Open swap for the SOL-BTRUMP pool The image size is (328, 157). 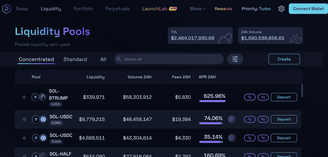coord(263,97)
